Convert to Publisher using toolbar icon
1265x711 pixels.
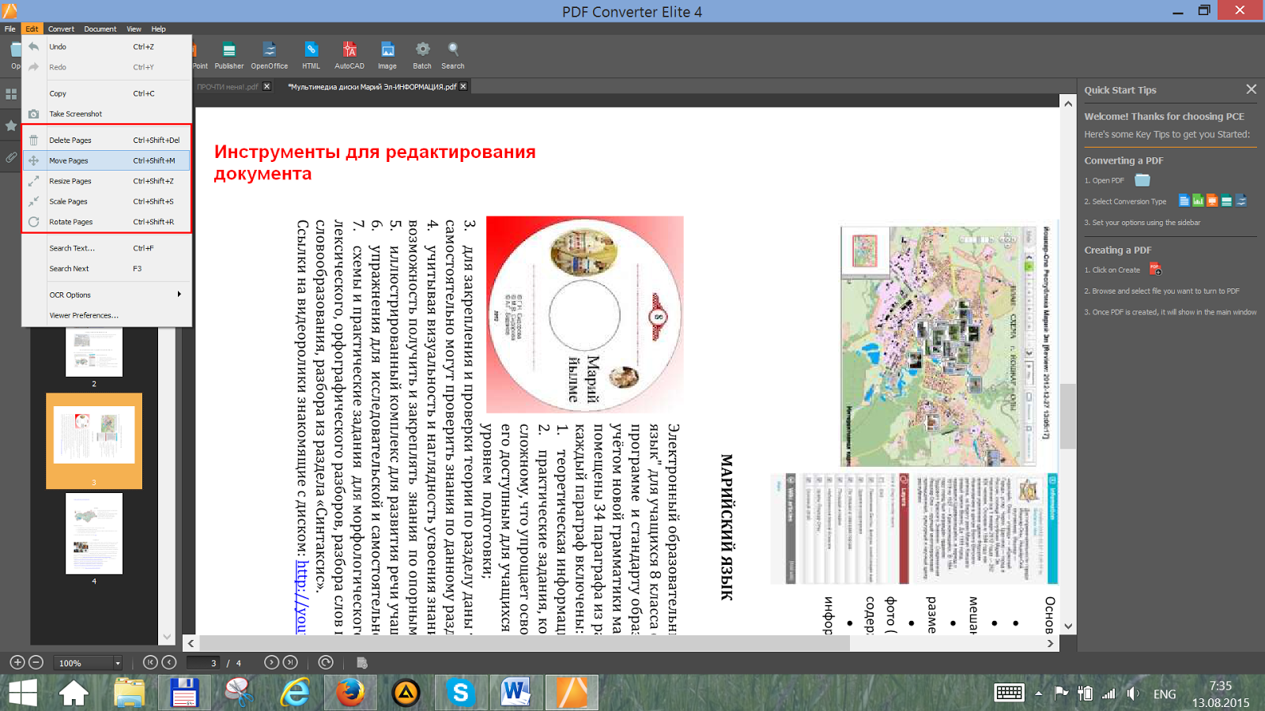(228, 55)
